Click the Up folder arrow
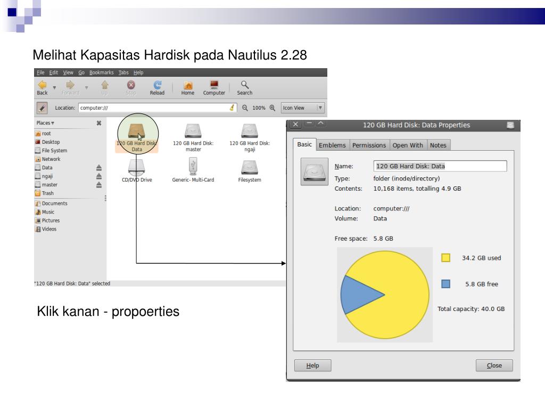545x409 pixels. pyautogui.click(x=105, y=88)
